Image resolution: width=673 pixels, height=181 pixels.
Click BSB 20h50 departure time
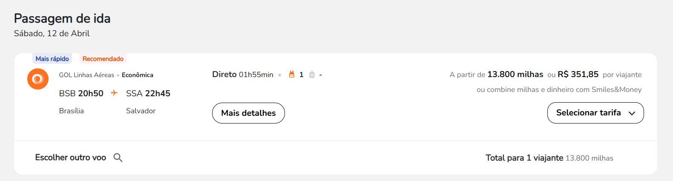81,93
